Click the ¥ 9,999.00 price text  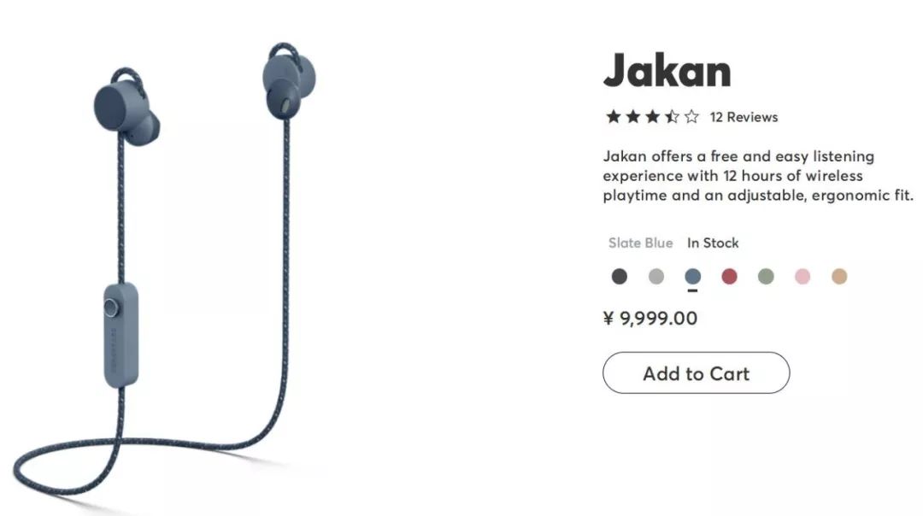tap(650, 319)
